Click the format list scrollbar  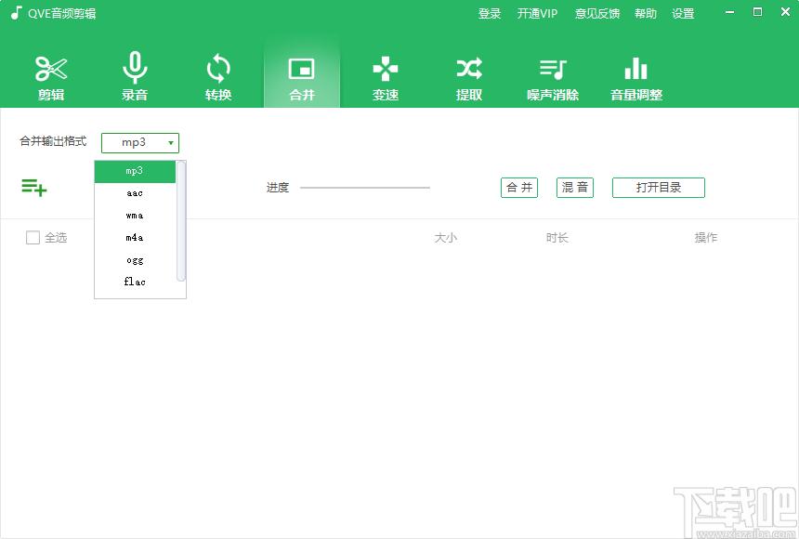pyautogui.click(x=181, y=221)
